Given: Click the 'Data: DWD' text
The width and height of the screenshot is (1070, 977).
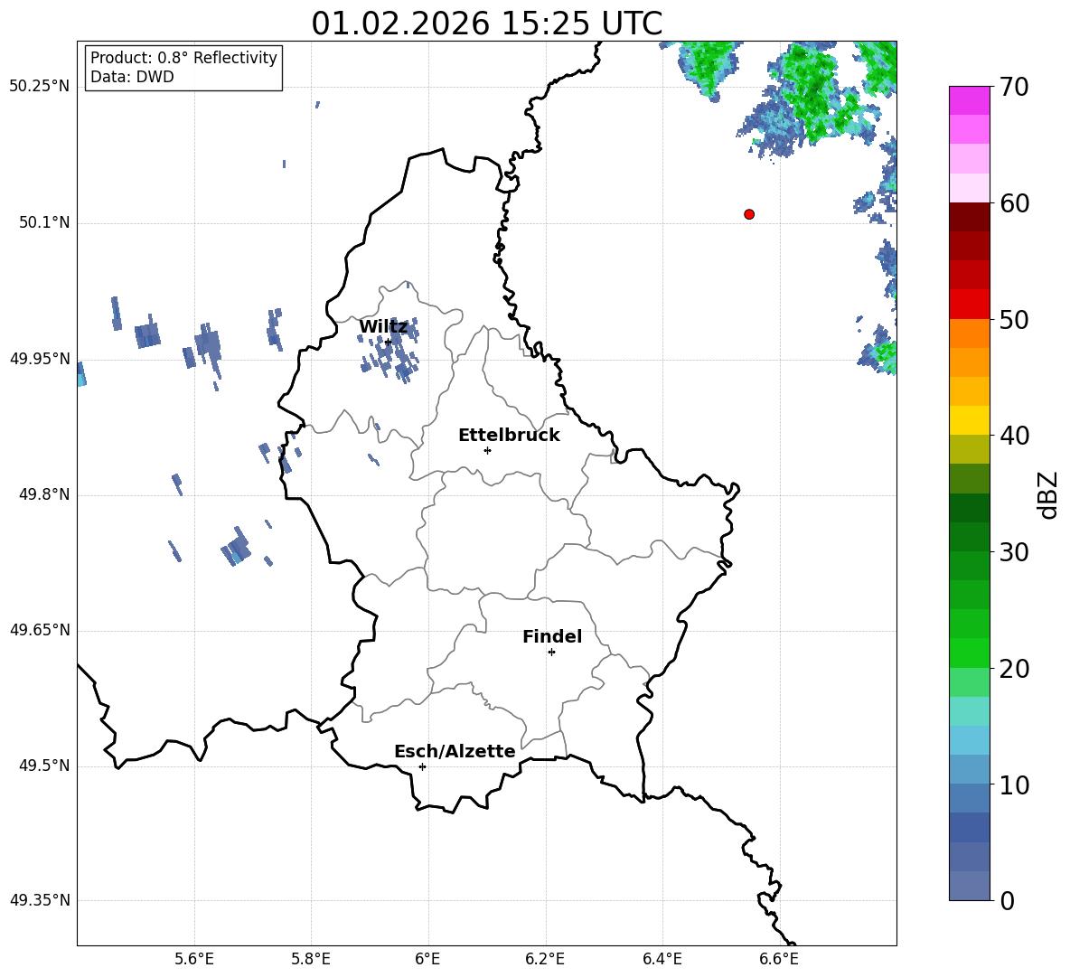Looking at the screenshot, I should point(132,77).
